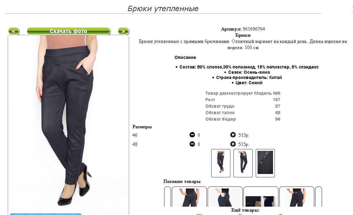Open the fourth similar product image

point(297,196)
